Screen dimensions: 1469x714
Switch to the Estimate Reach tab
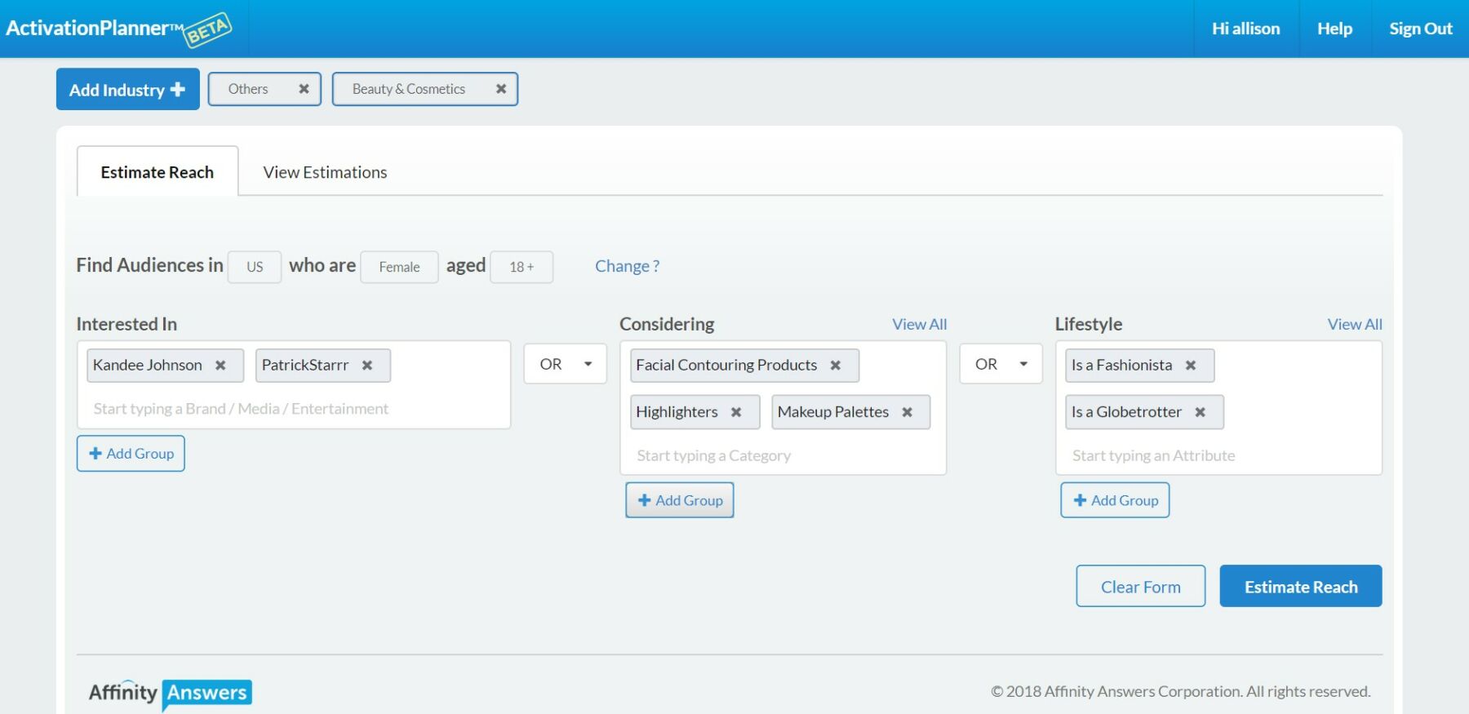(158, 171)
